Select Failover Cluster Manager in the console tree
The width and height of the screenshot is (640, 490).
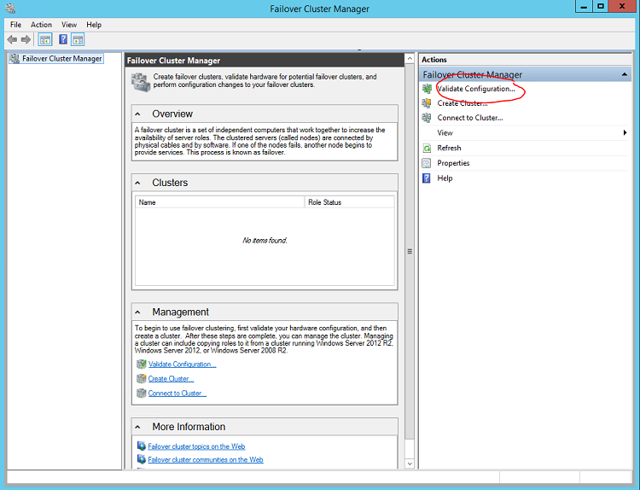pos(61,58)
